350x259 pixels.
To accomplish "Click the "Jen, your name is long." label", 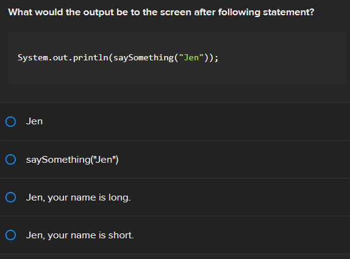I will (78, 197).
